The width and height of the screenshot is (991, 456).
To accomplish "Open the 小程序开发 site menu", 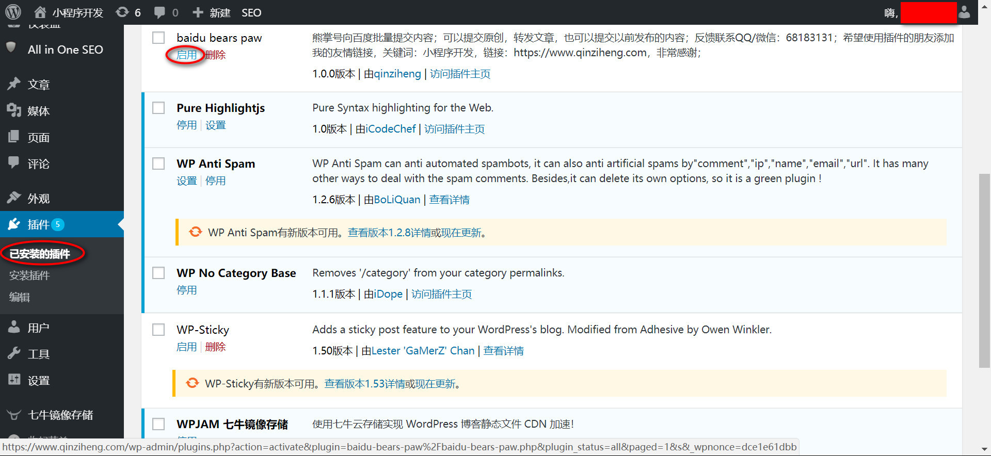I will (77, 12).
